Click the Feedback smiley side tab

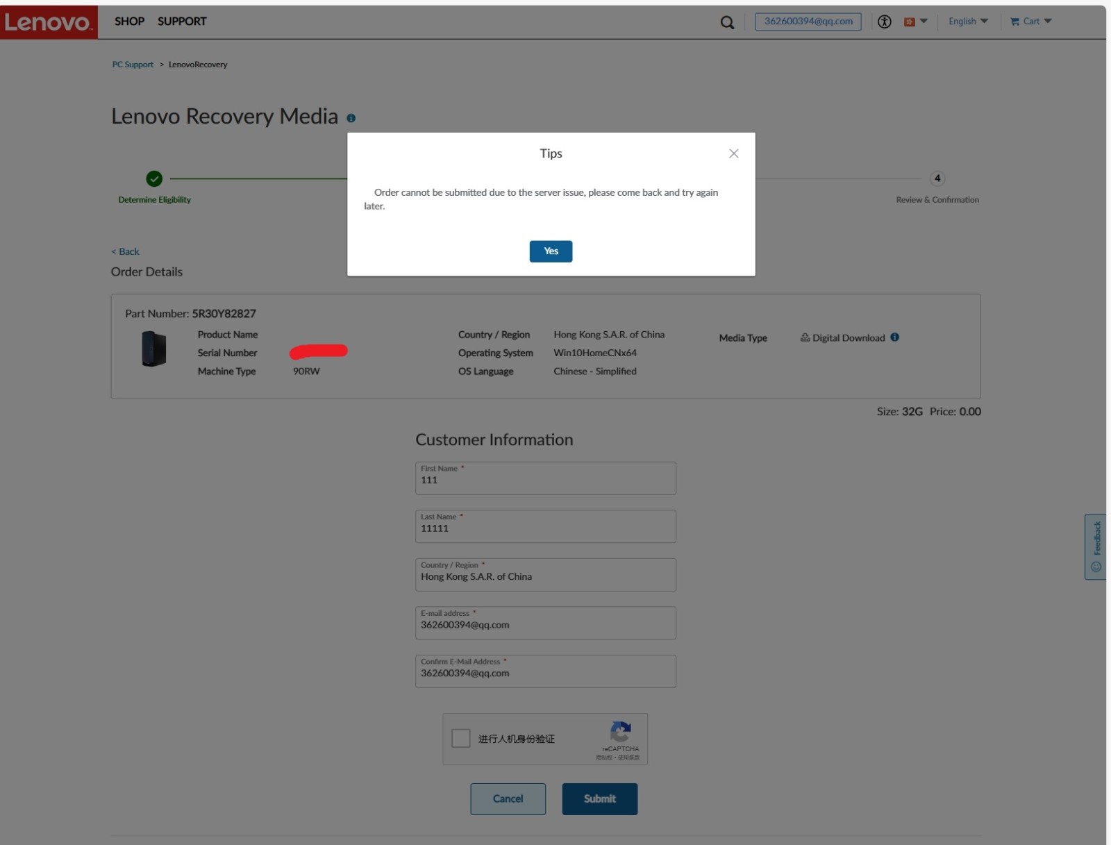pos(1096,546)
